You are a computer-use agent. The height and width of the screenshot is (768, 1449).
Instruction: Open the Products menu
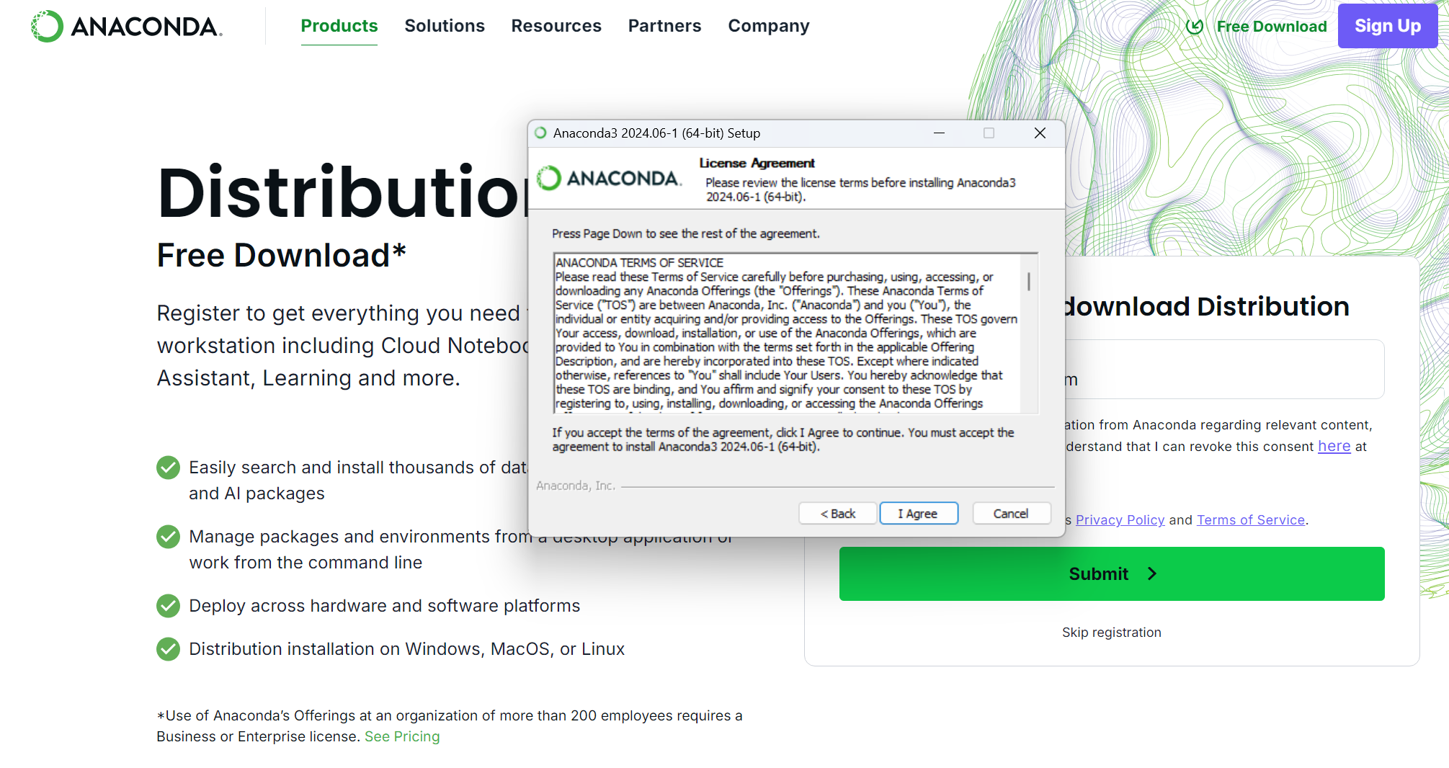click(x=339, y=26)
